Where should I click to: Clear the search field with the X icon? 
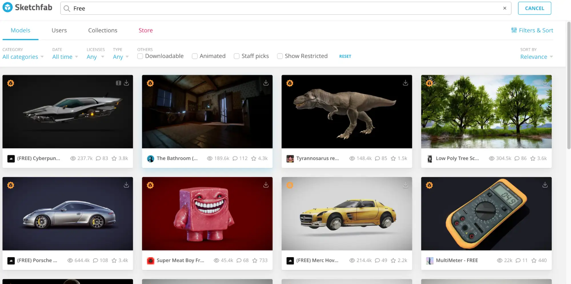[x=505, y=8]
